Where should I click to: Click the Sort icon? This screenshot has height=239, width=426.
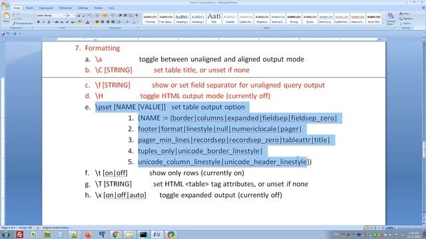pos(131,15)
